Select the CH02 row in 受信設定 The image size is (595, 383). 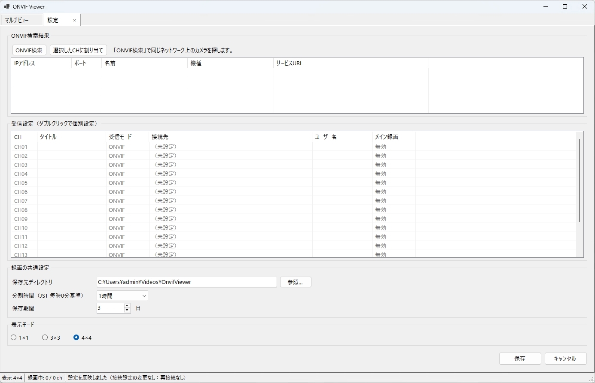(293, 156)
